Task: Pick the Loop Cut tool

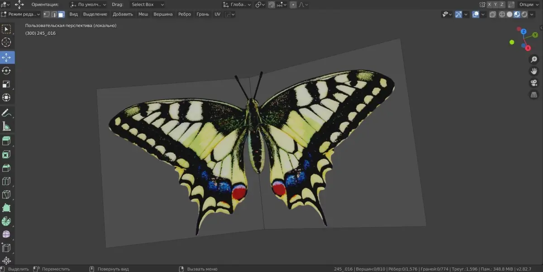Action: click(x=7, y=182)
